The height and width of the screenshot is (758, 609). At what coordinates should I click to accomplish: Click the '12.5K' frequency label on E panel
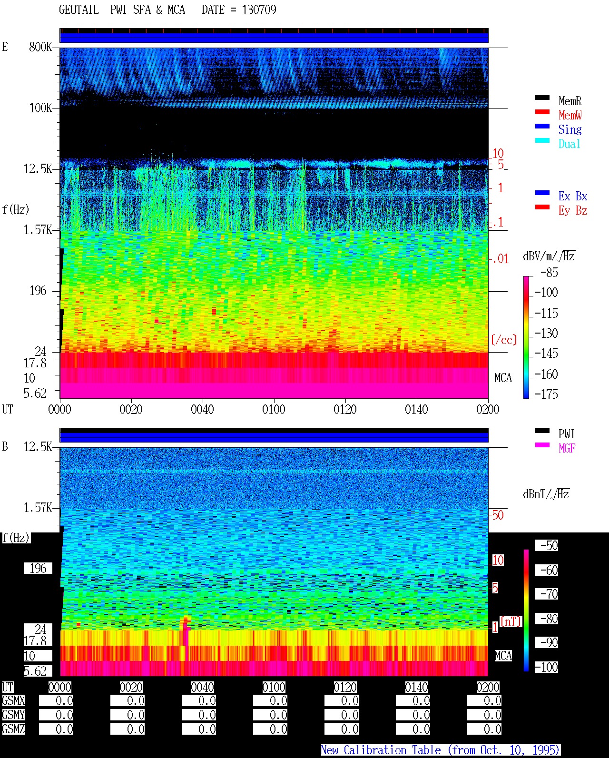click(x=38, y=168)
